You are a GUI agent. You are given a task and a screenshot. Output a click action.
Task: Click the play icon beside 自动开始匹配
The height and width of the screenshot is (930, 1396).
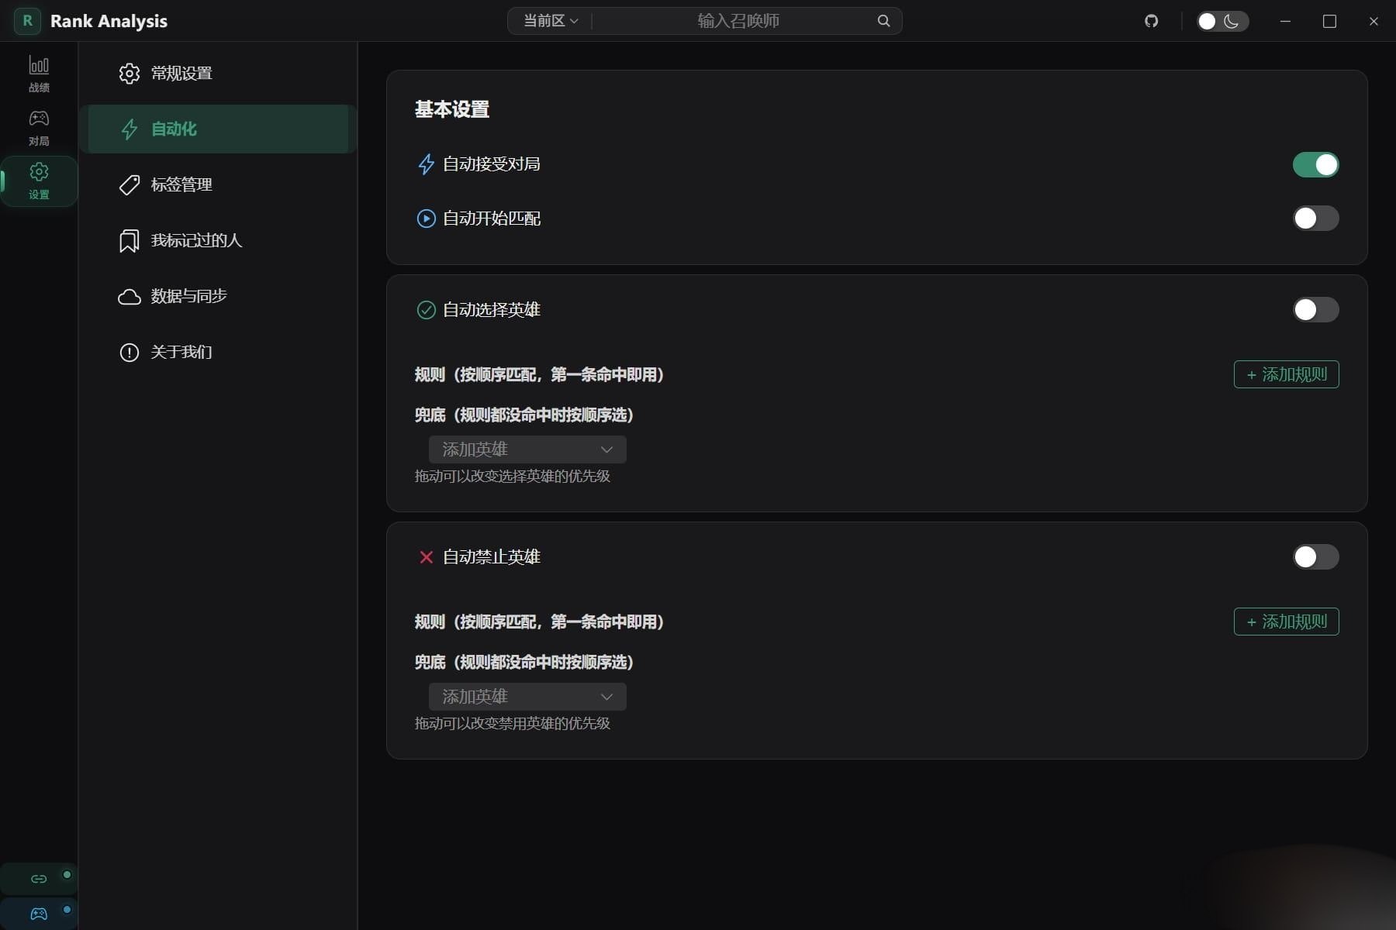pyautogui.click(x=426, y=219)
